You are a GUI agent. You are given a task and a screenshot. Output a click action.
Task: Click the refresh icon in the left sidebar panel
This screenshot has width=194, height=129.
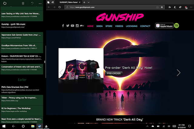coord(5,3)
